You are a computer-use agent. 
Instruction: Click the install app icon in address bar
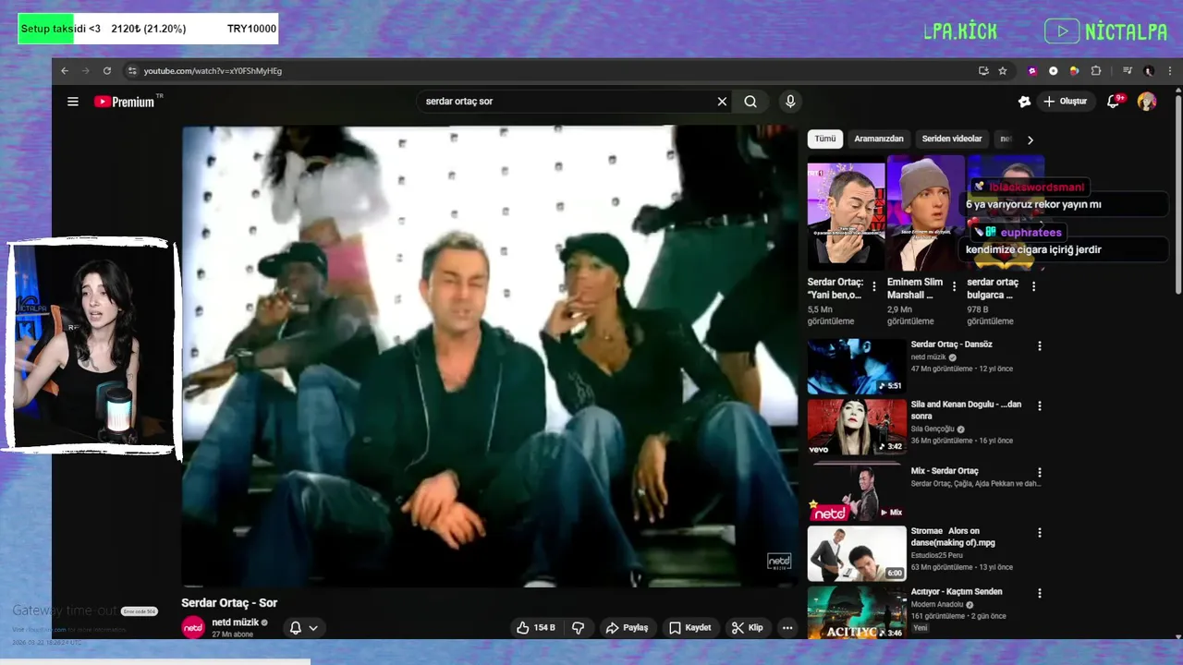pos(983,71)
